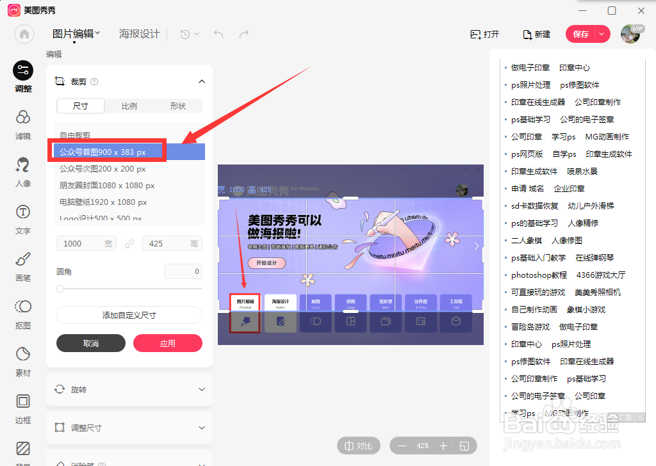
Task: Collapse the 裁剪 crop section
Action: tap(202, 81)
